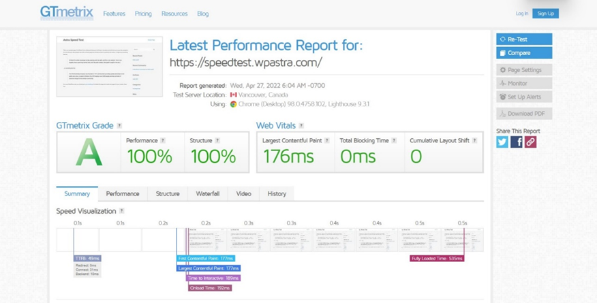This screenshot has height=303, width=597.
Task: Click Set Up Alerts button
Action: (524, 97)
